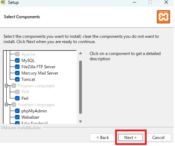Uncheck the MySQL component checkbox
The image size is (175, 146).
pyautogui.click(x=17, y=61)
